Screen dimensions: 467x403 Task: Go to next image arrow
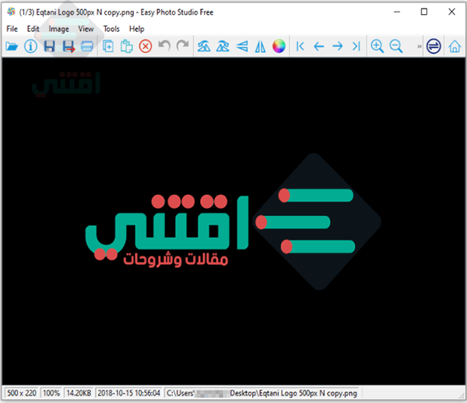[338, 46]
